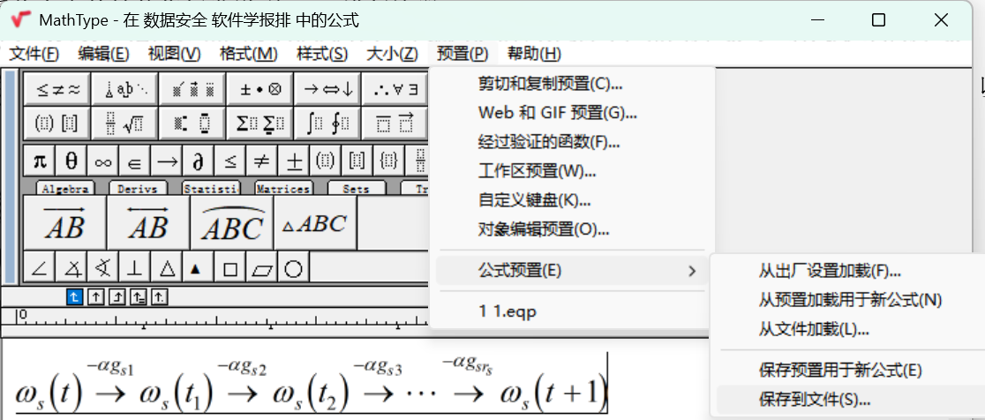Open the underbar and overbar templates palette
985x420 pixels.
click(x=395, y=123)
